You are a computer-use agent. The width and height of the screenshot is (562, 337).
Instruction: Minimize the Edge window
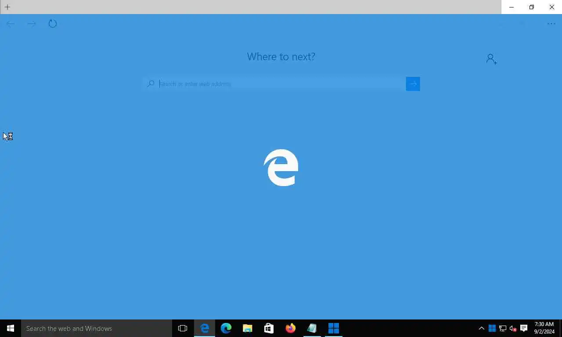[512, 7]
